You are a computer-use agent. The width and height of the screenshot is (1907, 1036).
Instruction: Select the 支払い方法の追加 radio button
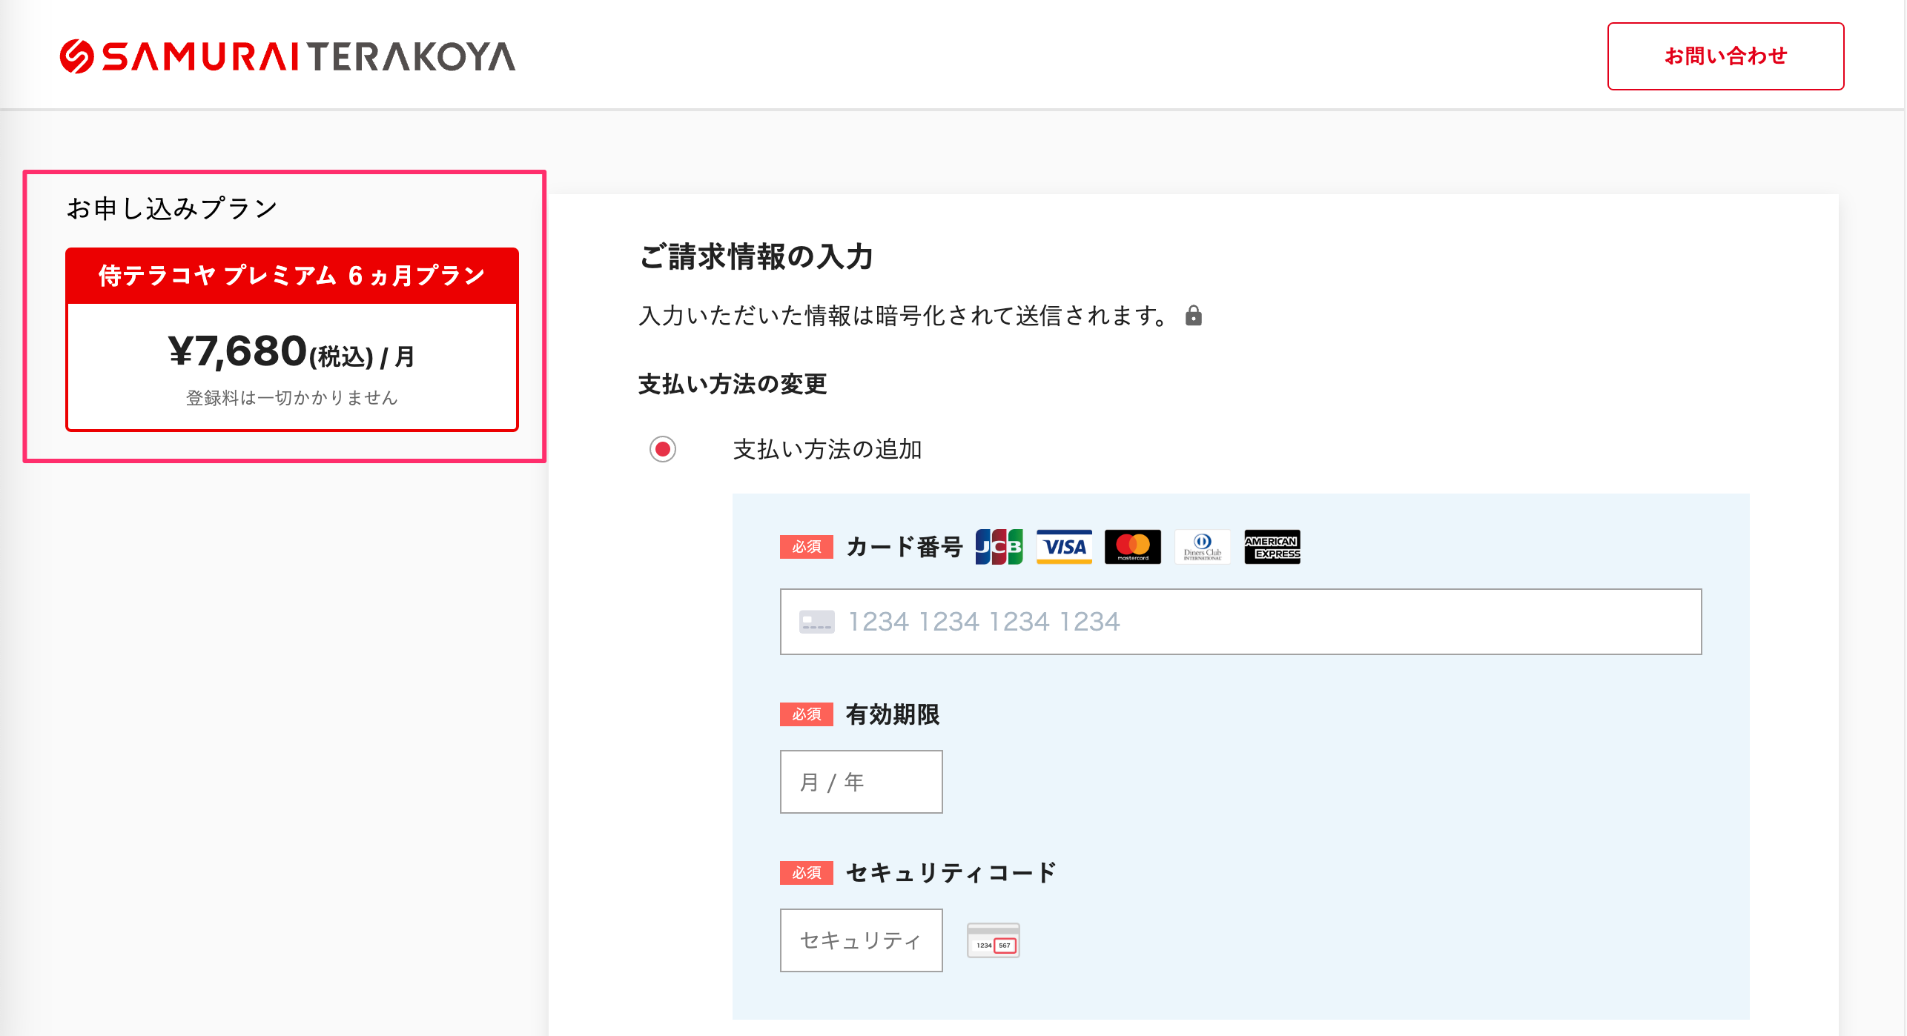point(663,449)
